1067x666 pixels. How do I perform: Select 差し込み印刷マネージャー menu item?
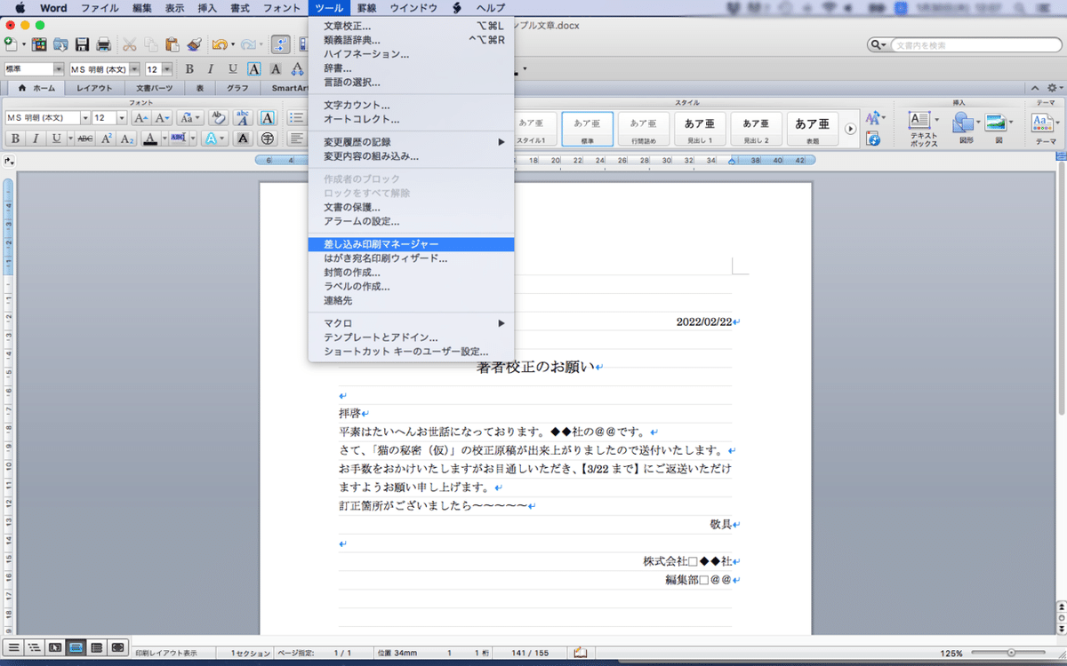click(x=411, y=244)
